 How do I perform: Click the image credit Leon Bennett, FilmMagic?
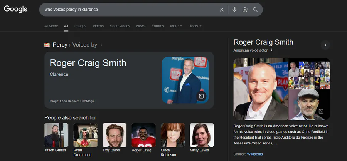click(72, 101)
